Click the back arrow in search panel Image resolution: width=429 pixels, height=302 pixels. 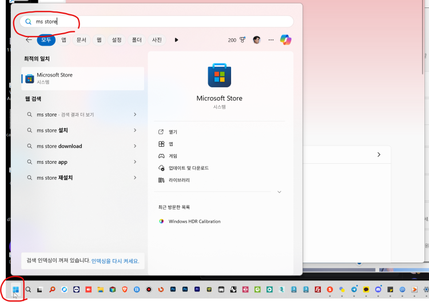pyautogui.click(x=29, y=40)
